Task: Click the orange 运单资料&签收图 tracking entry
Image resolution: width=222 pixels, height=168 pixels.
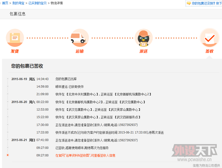Action: (x=85, y=155)
